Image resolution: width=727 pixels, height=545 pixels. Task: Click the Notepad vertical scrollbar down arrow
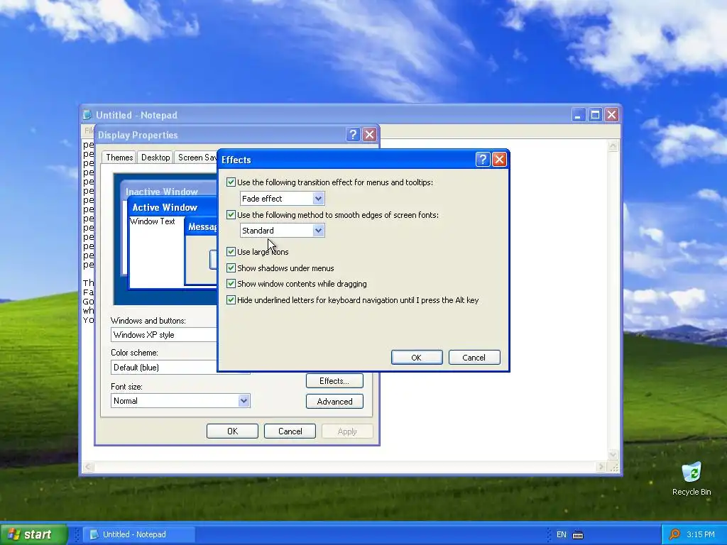point(613,455)
